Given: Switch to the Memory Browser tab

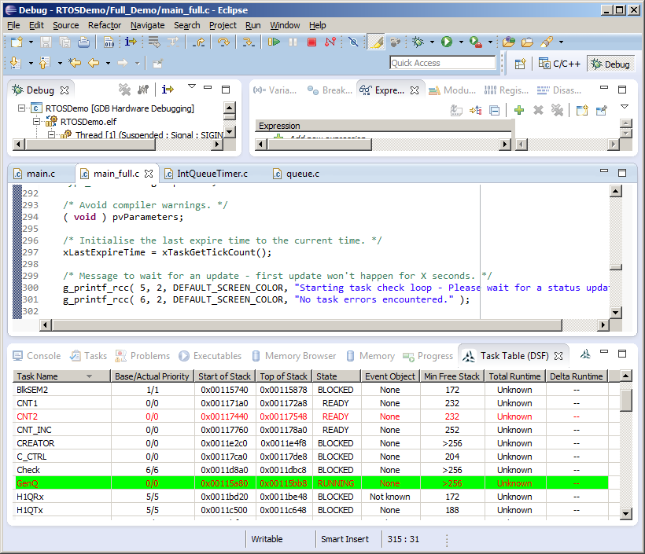Looking at the screenshot, I should [293, 356].
